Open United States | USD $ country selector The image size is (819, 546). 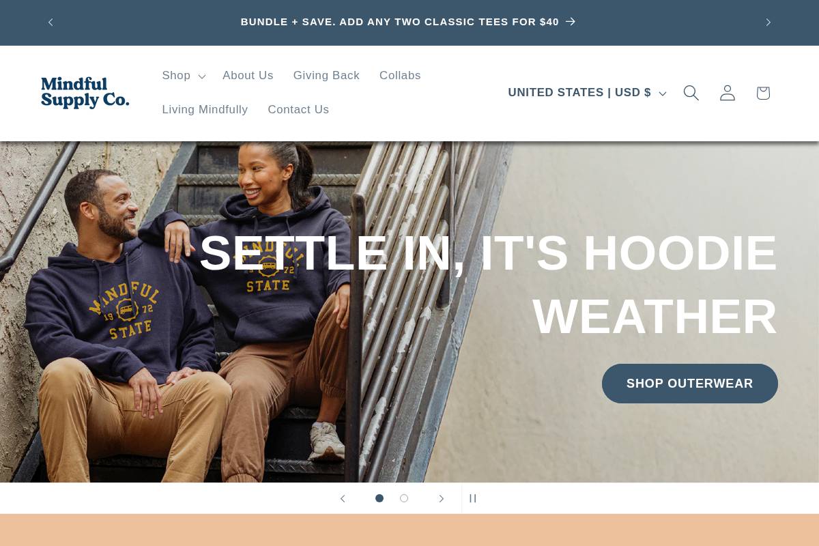click(x=587, y=93)
